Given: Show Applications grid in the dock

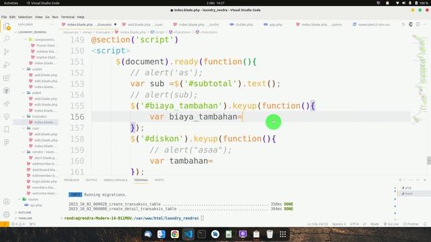Looking at the screenshot, I should click(x=283, y=234).
